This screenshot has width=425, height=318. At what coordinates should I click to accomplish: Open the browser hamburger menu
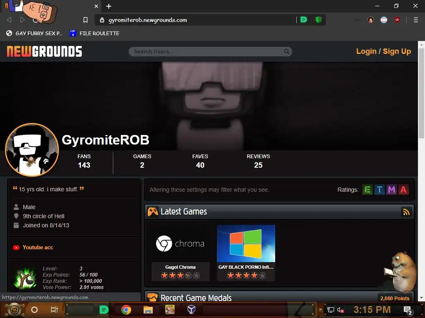tap(416, 20)
